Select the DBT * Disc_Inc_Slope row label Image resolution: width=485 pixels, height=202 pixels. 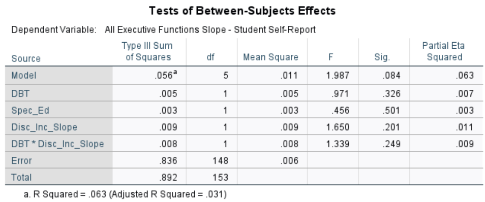(57, 144)
